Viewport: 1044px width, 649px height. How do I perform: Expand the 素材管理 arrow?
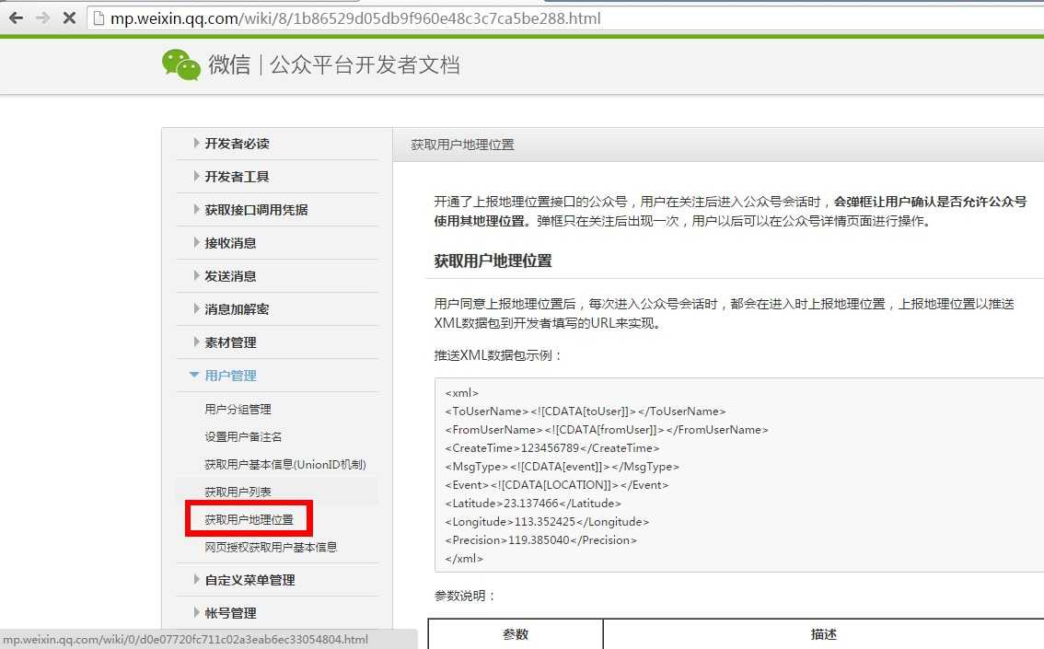click(x=196, y=342)
